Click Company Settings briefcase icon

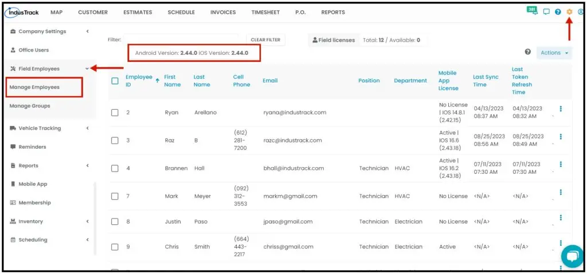click(x=13, y=31)
